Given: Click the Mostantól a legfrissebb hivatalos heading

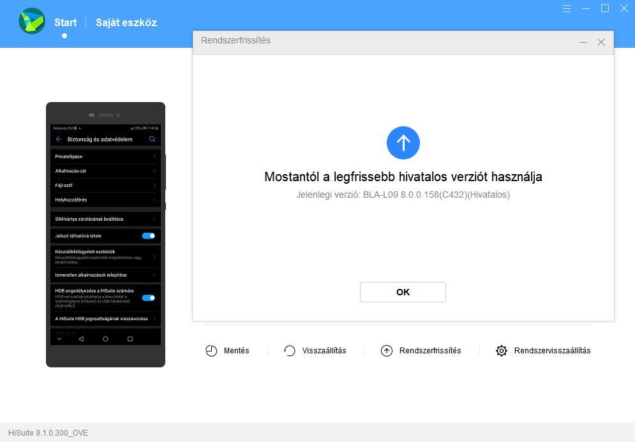Looking at the screenshot, I should tap(403, 177).
